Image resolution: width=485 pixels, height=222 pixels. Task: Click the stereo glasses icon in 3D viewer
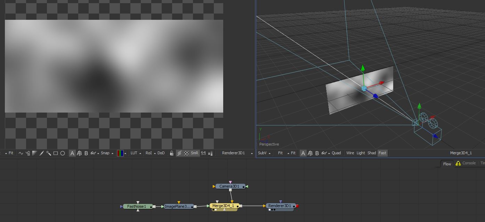[x=324, y=153]
